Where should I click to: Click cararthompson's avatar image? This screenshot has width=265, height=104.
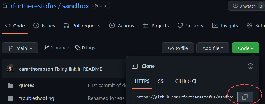point(11,69)
